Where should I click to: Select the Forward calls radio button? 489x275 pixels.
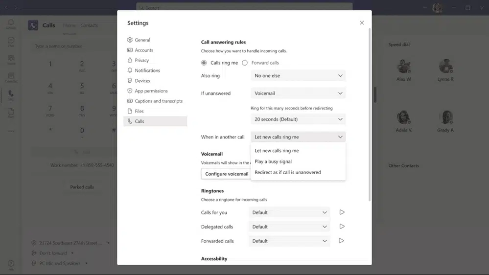click(245, 63)
